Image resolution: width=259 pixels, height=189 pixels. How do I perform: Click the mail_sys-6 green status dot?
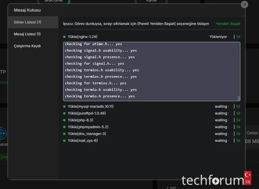tap(64, 141)
